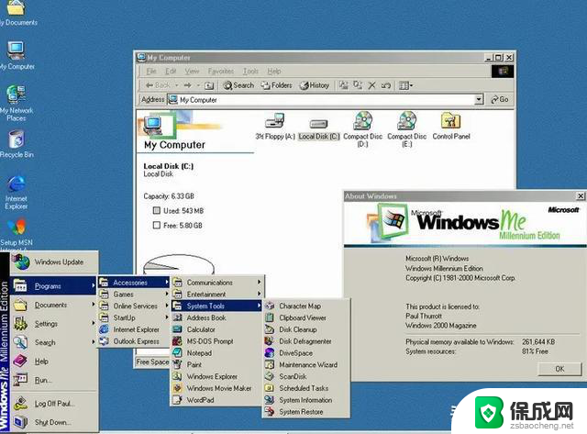
Task: Launch Calculator from Accessories
Action: pyautogui.click(x=216, y=329)
